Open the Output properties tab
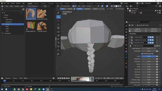This screenshot has width=162, height=91. [x=126, y=32]
